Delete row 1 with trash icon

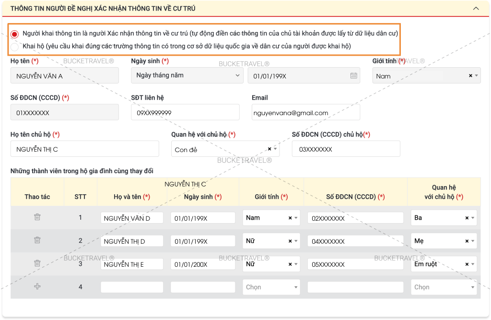(37, 217)
